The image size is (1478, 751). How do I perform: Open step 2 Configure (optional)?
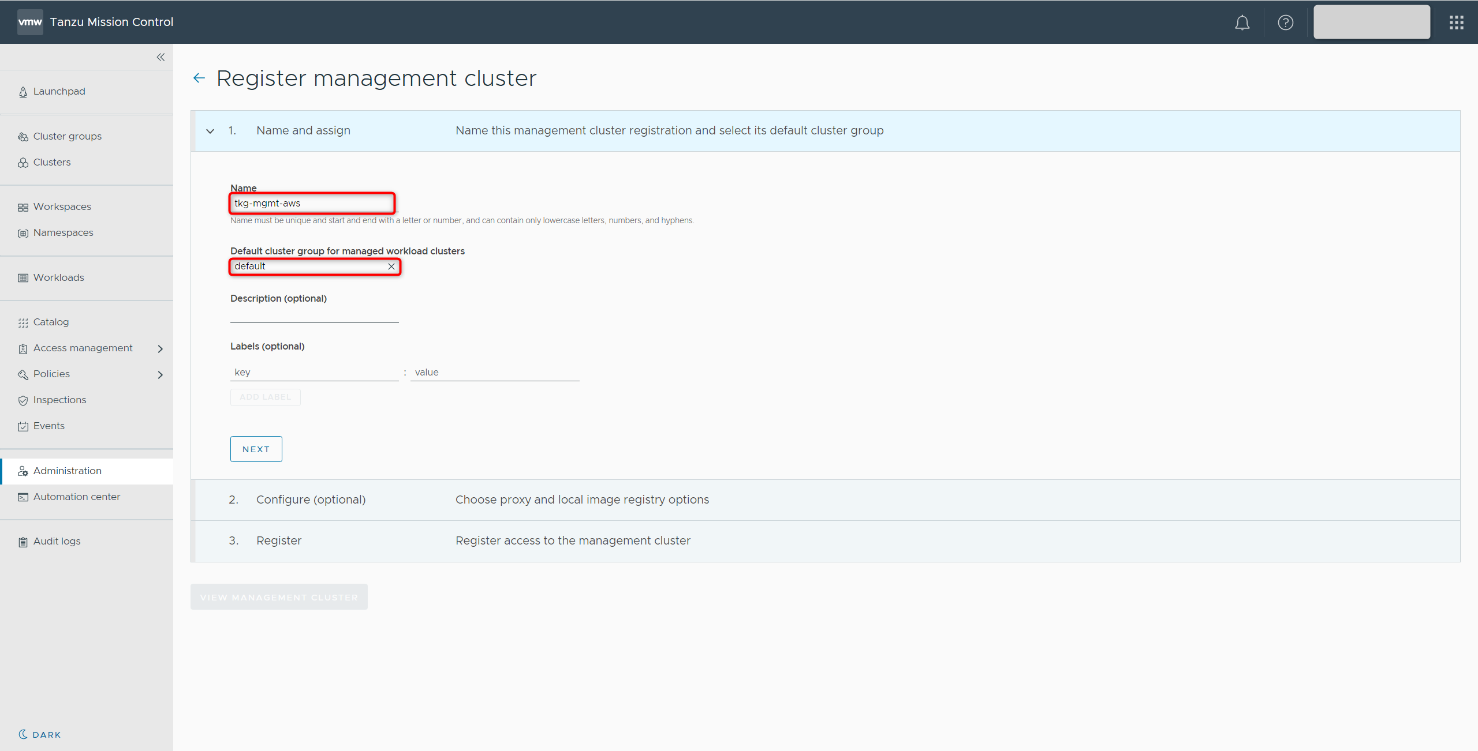point(311,500)
